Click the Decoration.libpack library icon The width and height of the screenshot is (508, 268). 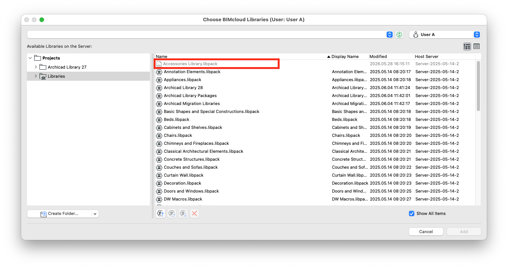click(x=159, y=183)
